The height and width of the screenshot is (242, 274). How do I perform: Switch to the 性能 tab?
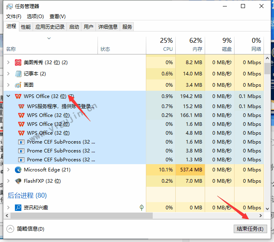(x=26, y=27)
